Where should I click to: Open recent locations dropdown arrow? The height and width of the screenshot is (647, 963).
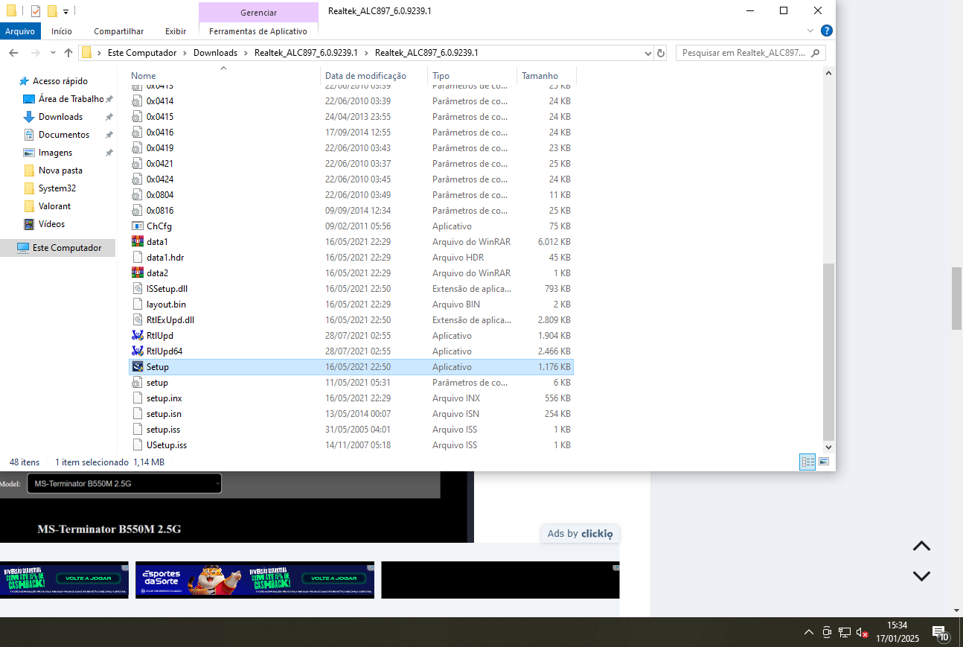53,53
